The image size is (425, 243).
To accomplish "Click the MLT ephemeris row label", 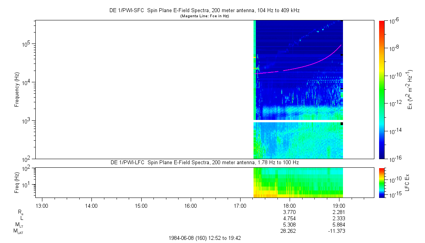I will pos(19,225).
